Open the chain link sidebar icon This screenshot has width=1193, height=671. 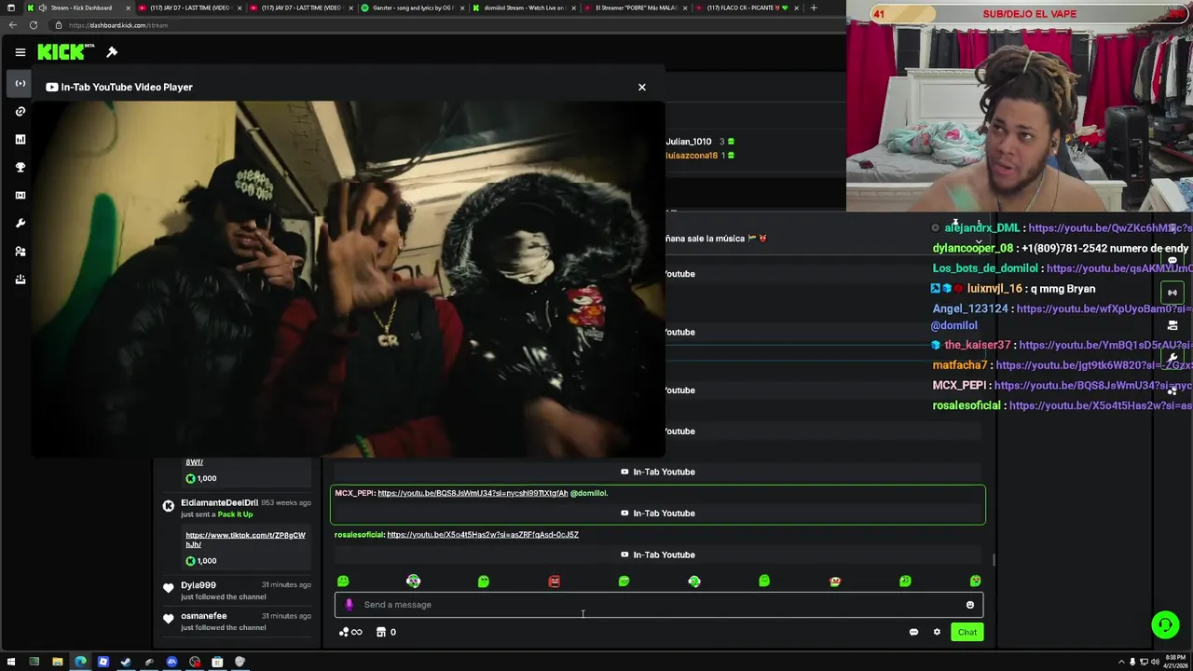pyautogui.click(x=20, y=112)
